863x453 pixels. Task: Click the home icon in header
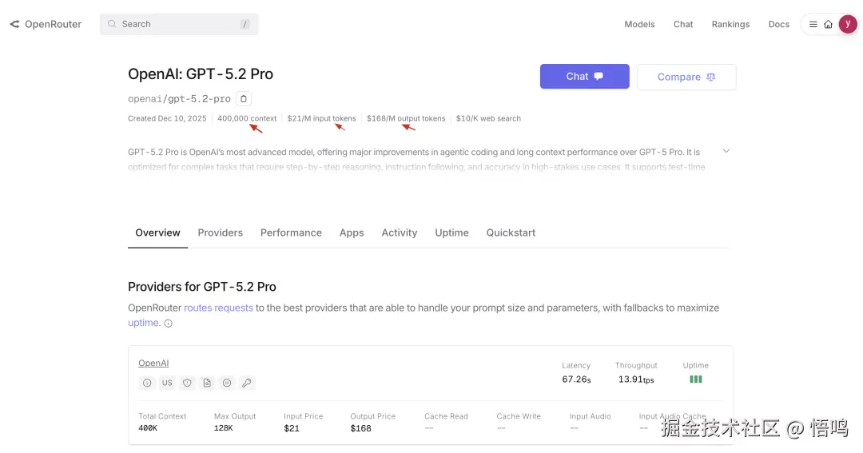pos(829,24)
